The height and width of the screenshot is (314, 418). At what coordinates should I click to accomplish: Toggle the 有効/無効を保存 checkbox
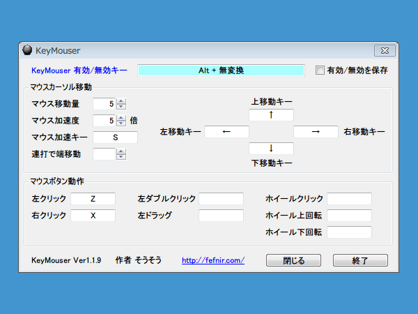pyautogui.click(x=320, y=70)
